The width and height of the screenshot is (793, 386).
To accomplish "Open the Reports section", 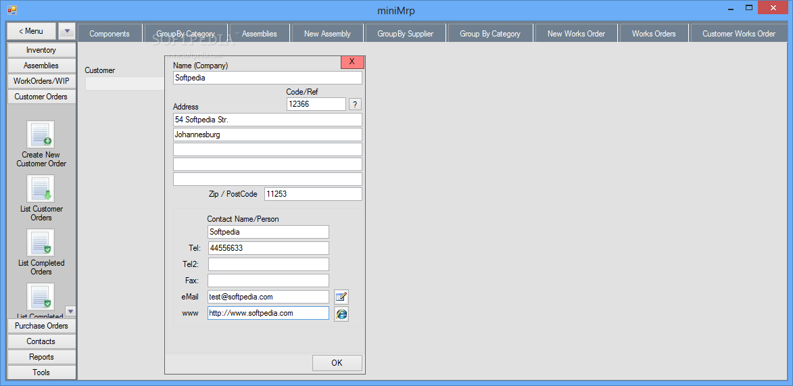I will (x=41, y=357).
